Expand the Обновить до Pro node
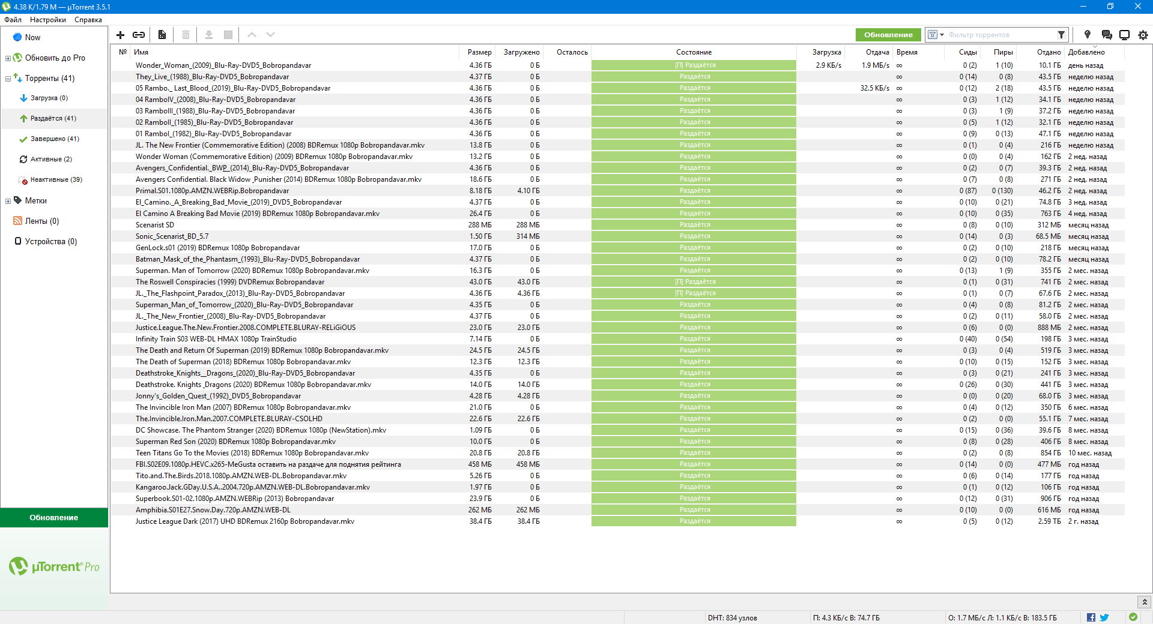Viewport: 1153px width, 624px height. click(x=8, y=58)
